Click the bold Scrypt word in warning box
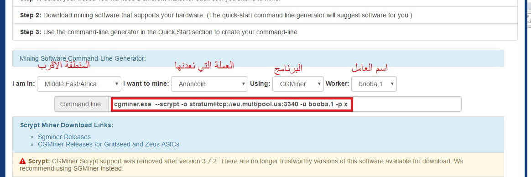This screenshot has height=177, width=531. (39, 161)
